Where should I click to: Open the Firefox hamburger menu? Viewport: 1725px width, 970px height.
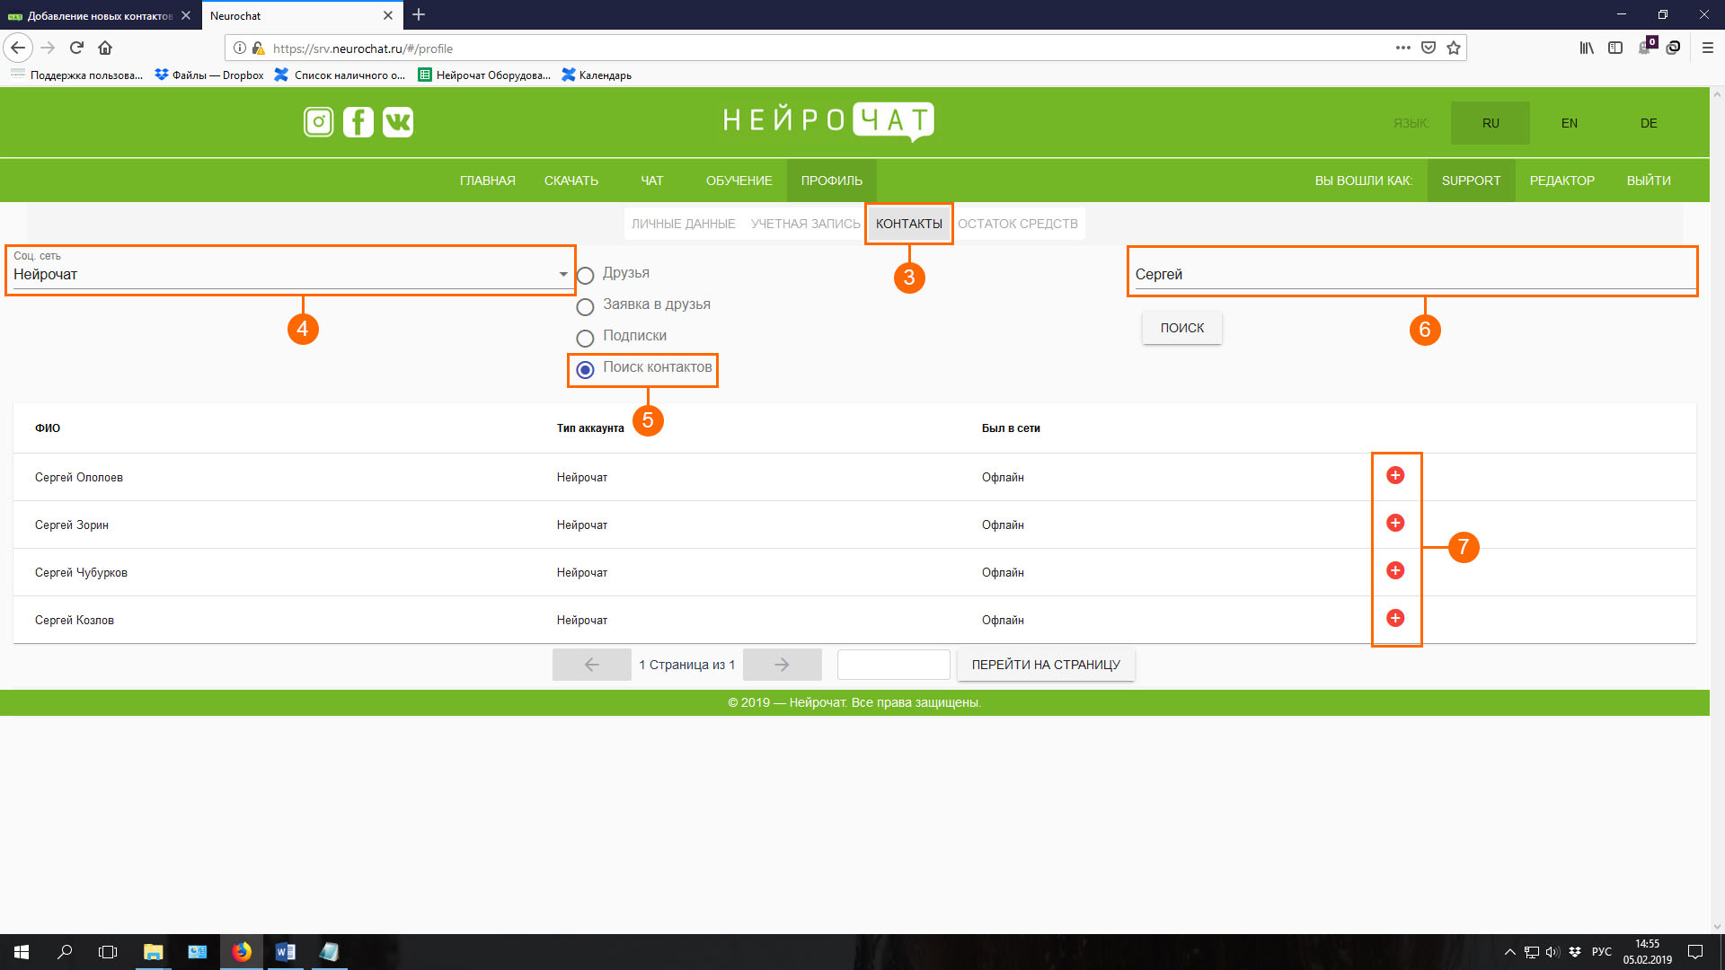tap(1708, 48)
